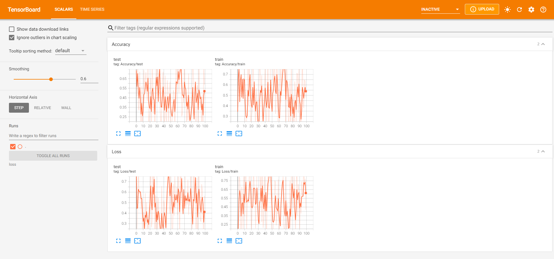The width and height of the screenshot is (554, 259).
Task: Click the Accuracy/test chart plot
Action: pos(170,95)
